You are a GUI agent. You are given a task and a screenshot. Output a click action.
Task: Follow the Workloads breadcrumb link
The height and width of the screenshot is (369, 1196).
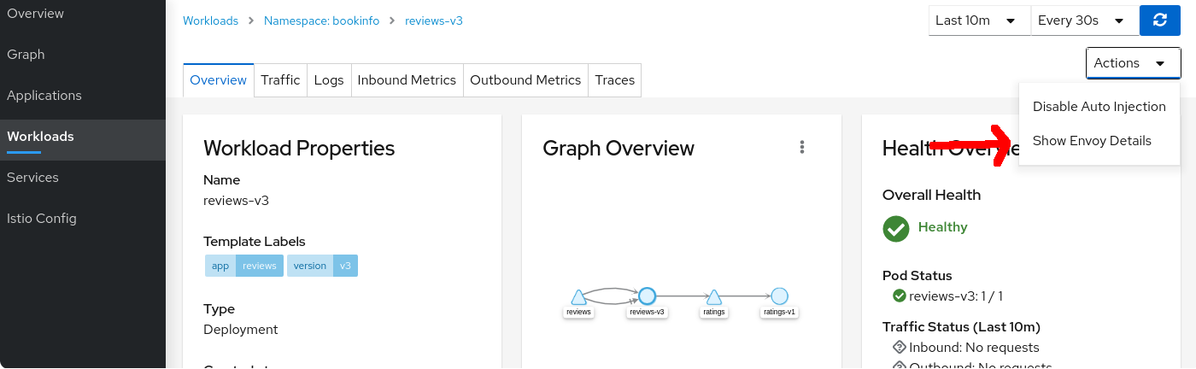[210, 20]
